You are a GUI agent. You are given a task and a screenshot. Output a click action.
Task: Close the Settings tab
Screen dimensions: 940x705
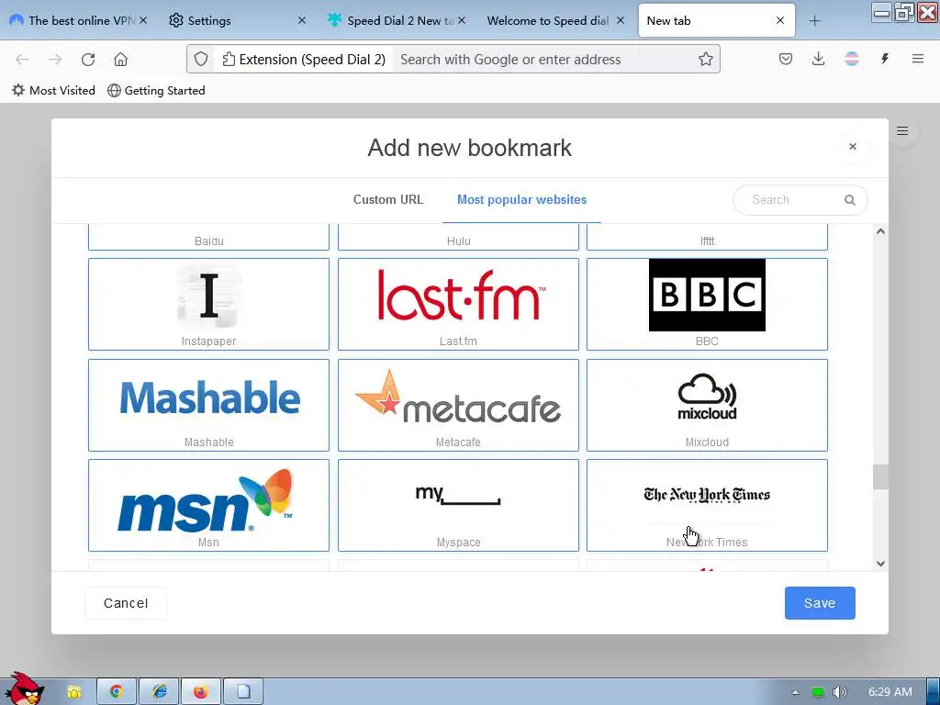(x=302, y=20)
